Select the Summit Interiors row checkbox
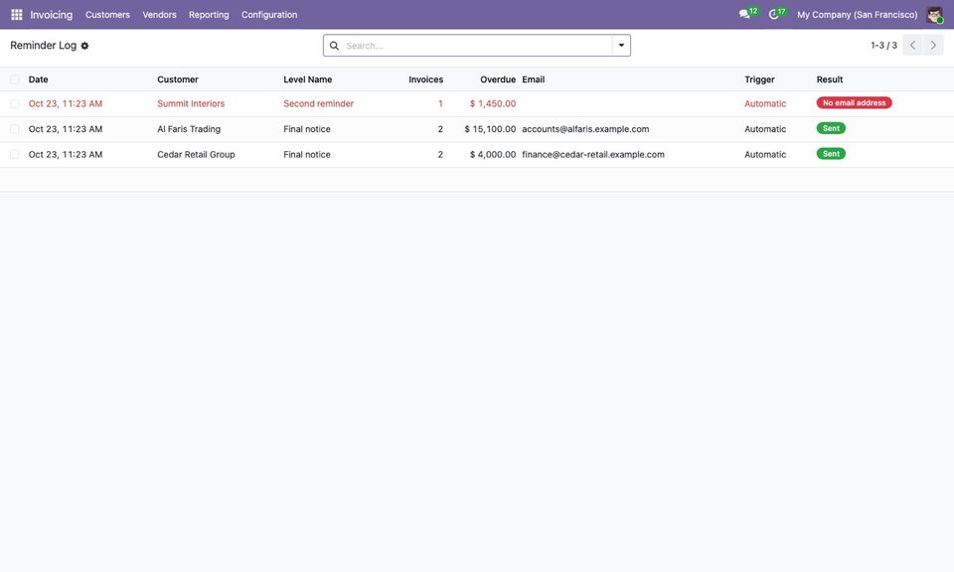 tap(15, 104)
